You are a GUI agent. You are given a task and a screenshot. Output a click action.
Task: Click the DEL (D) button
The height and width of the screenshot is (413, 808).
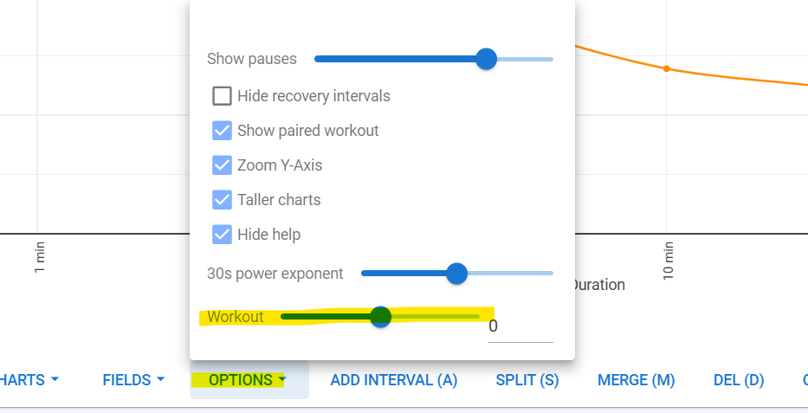point(739,380)
